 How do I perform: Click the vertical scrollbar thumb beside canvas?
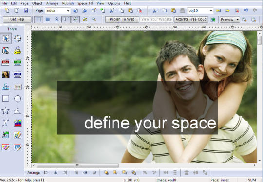(259, 40)
